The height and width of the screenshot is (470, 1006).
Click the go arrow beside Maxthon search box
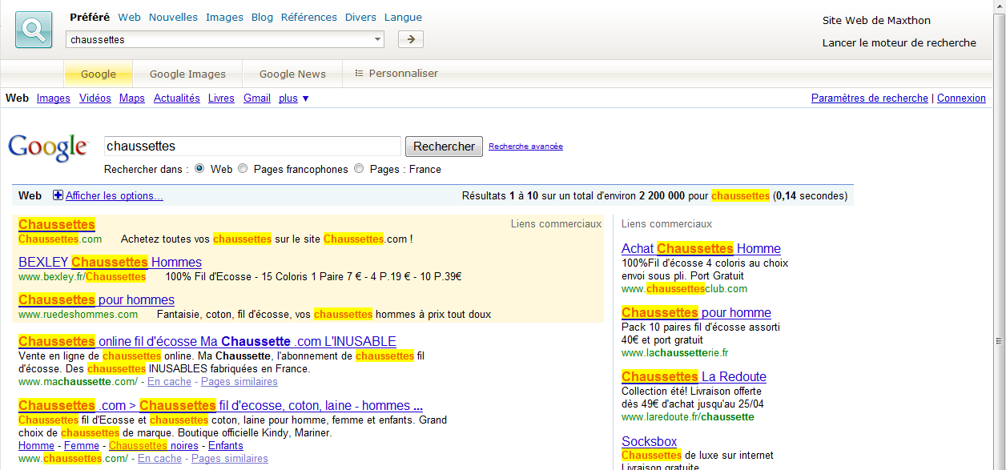click(x=410, y=39)
